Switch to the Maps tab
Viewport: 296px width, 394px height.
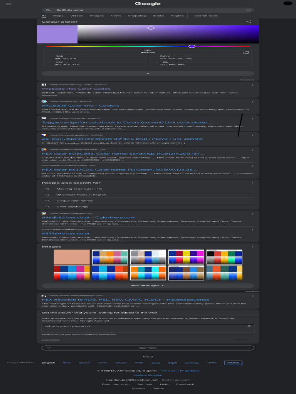point(58,16)
